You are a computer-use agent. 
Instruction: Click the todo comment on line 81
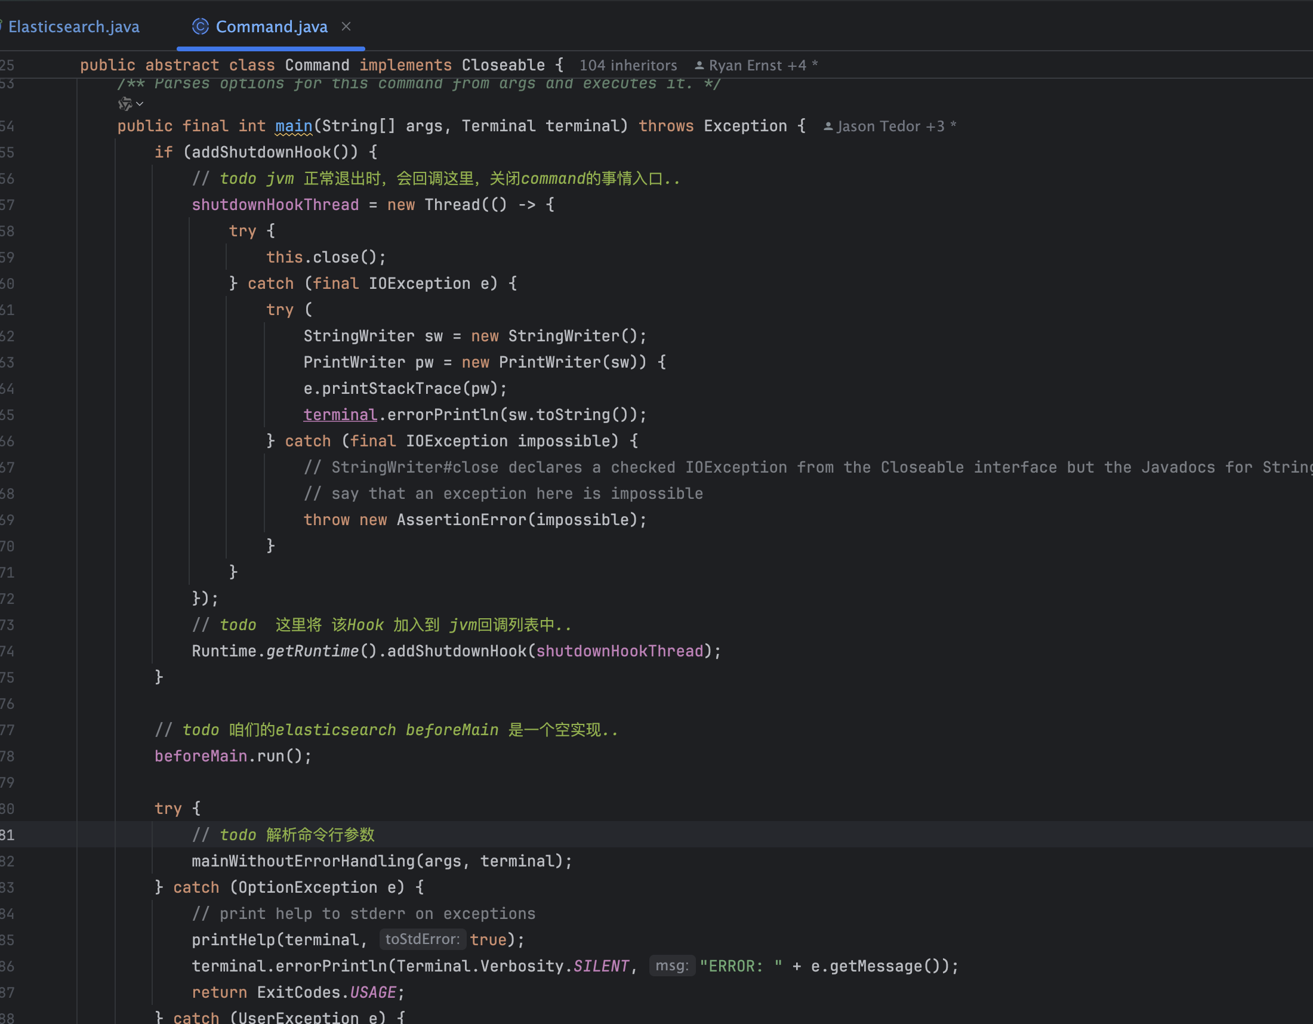coord(283,835)
